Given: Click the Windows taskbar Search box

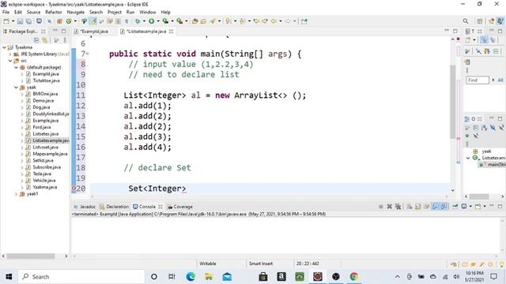Looking at the screenshot, I should pos(81,276).
